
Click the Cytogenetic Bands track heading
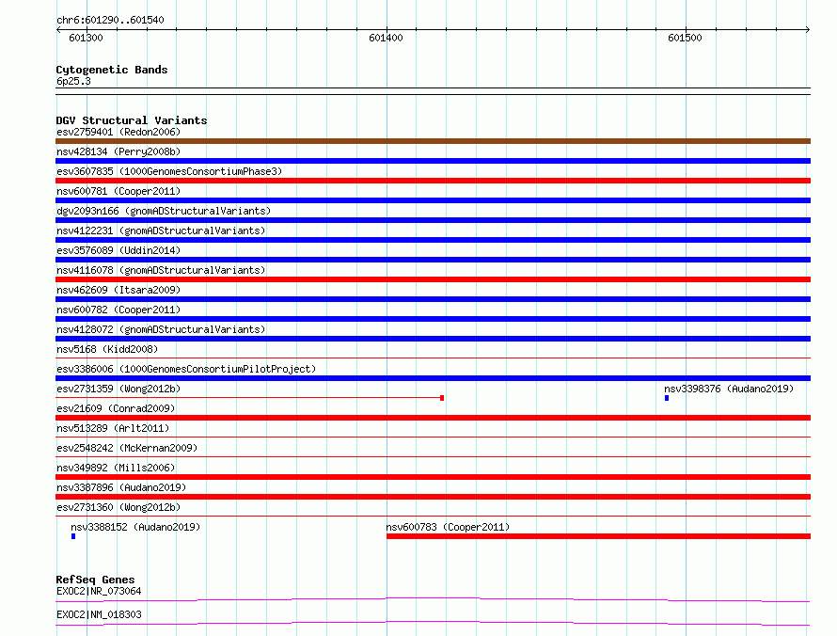[x=112, y=70]
